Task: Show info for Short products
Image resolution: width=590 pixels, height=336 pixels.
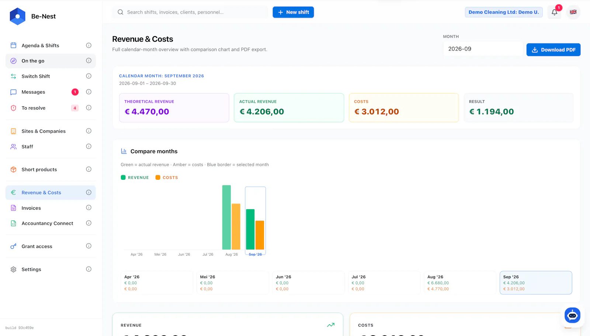Action: pyautogui.click(x=89, y=169)
